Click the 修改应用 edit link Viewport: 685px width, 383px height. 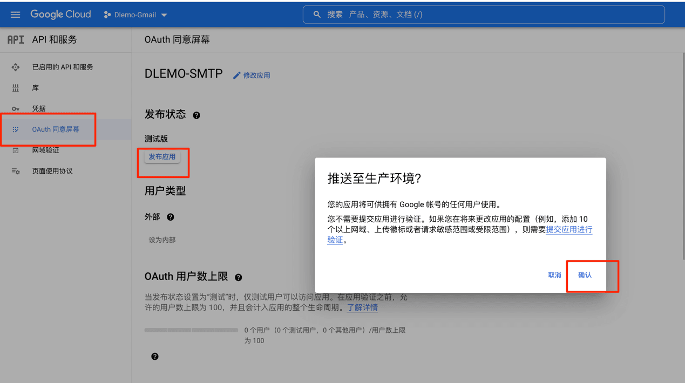click(252, 76)
